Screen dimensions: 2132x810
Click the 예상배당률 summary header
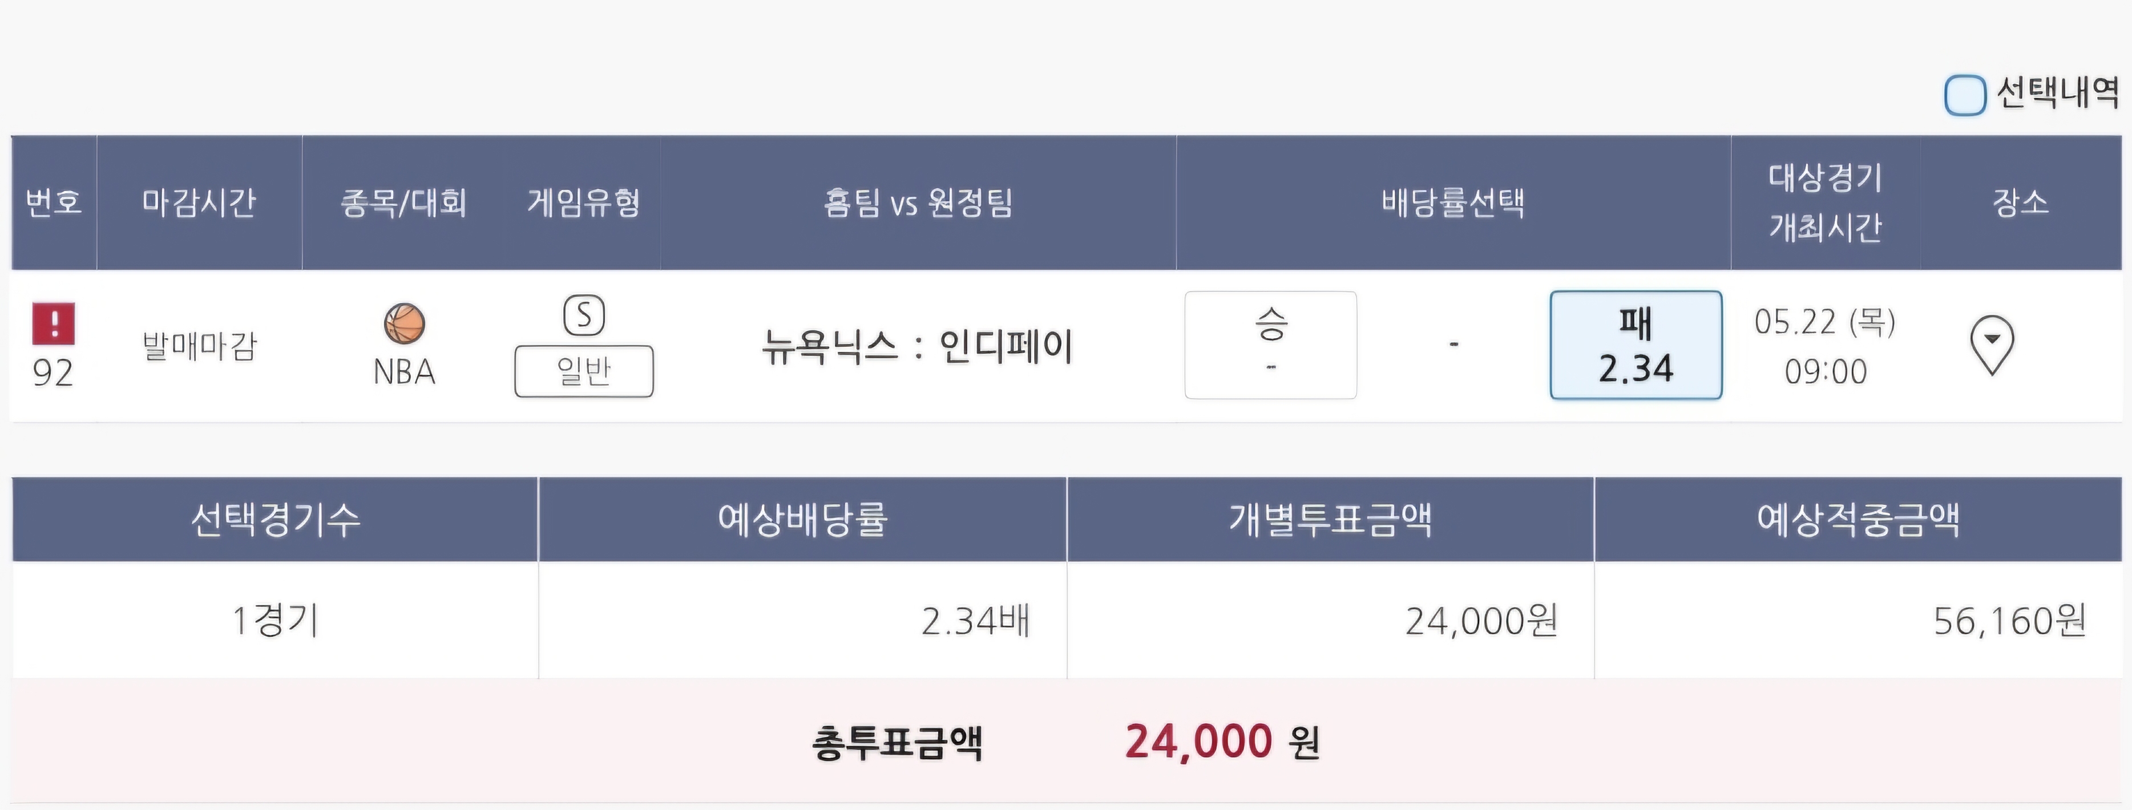[802, 520]
